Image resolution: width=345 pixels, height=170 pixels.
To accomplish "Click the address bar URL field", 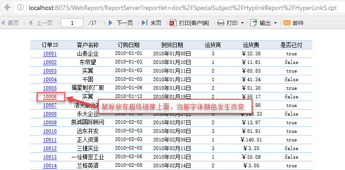I will 183,8.
